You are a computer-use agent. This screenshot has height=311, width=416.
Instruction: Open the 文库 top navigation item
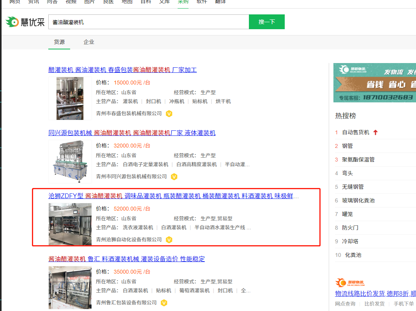point(164,2)
